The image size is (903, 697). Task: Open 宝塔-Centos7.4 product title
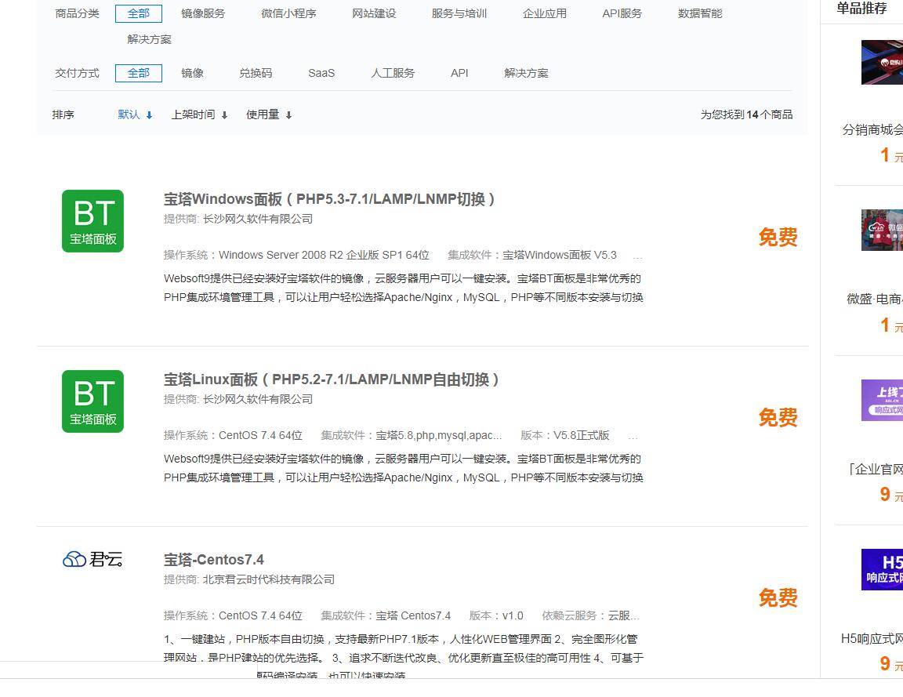click(214, 559)
